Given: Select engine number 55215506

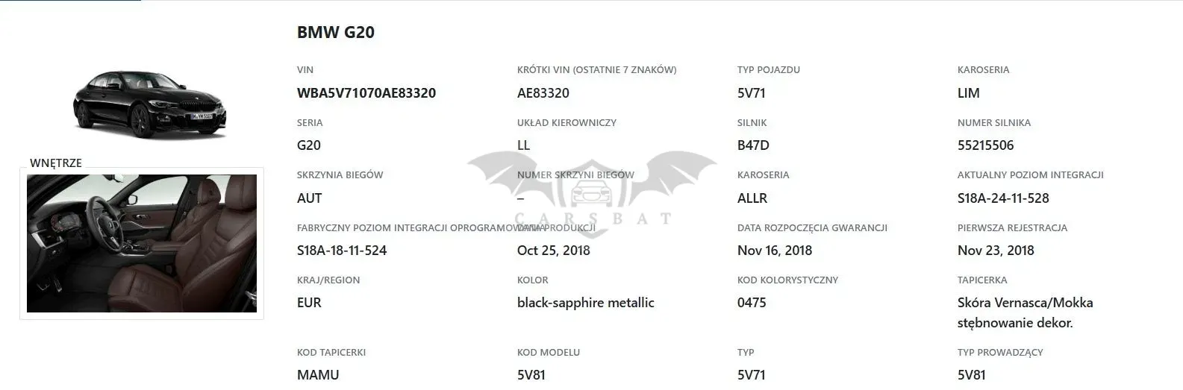Looking at the screenshot, I should (x=986, y=145).
